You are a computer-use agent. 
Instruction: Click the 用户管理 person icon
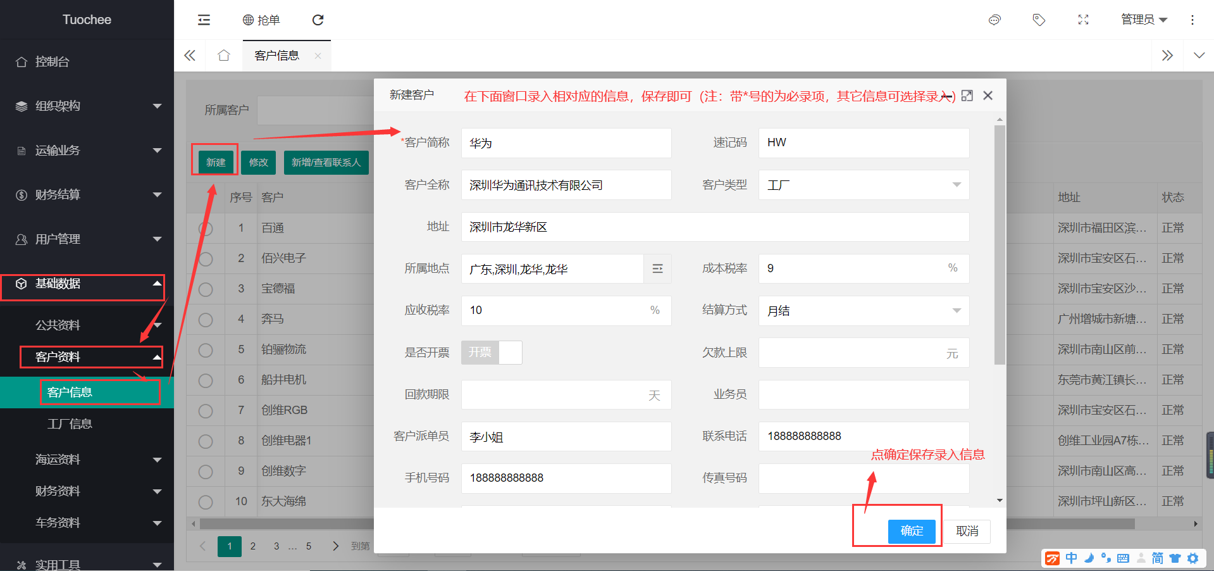pyautogui.click(x=22, y=239)
